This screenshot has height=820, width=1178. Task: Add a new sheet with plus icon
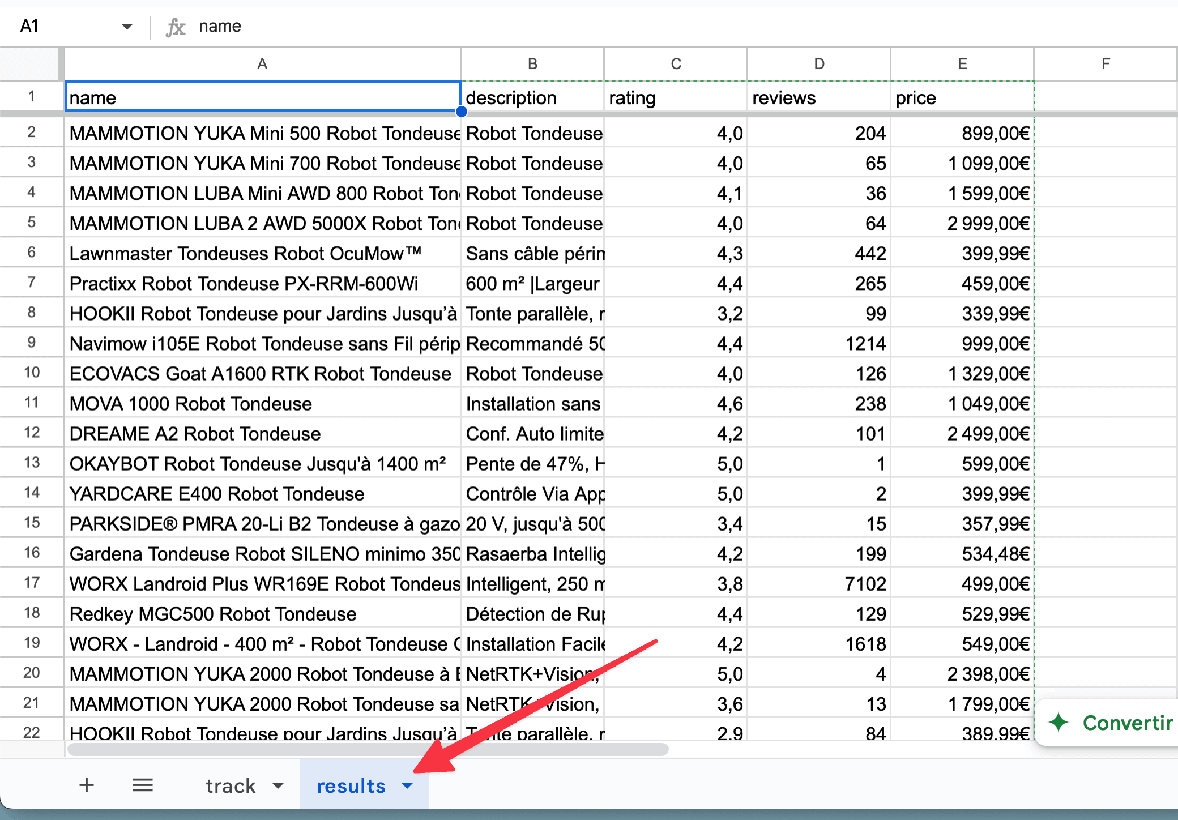click(87, 785)
